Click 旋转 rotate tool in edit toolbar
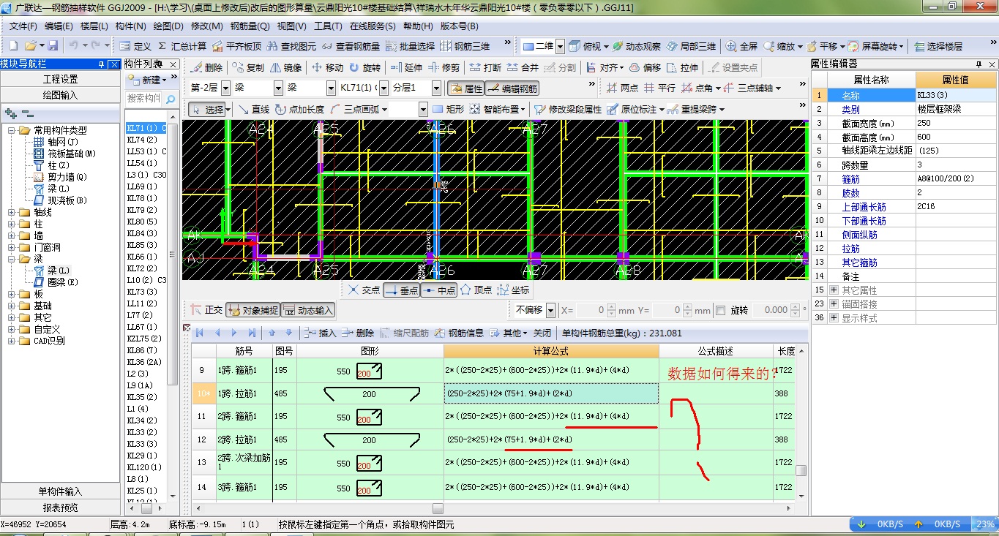Viewport: 999px width, 536px height. (x=364, y=67)
